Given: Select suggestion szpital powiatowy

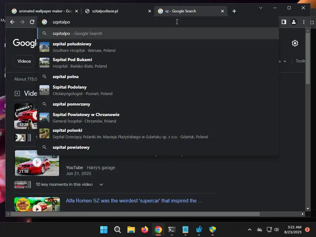Looking at the screenshot, I should pos(158,147).
